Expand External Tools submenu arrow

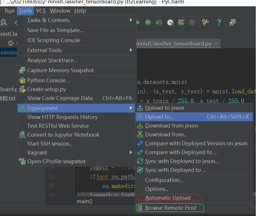(131, 50)
